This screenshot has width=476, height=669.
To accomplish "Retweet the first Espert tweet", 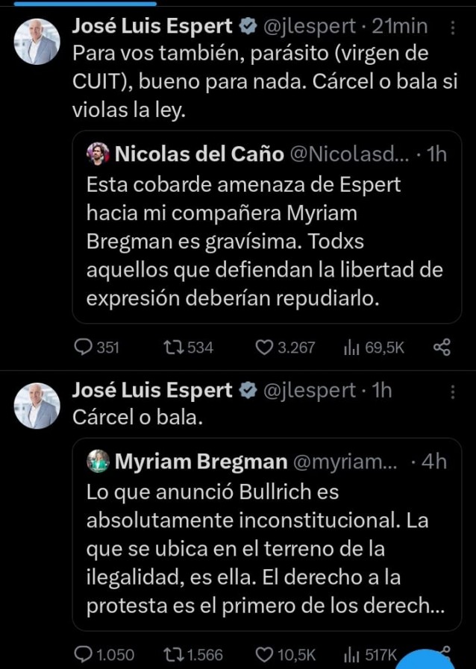I will (x=172, y=347).
